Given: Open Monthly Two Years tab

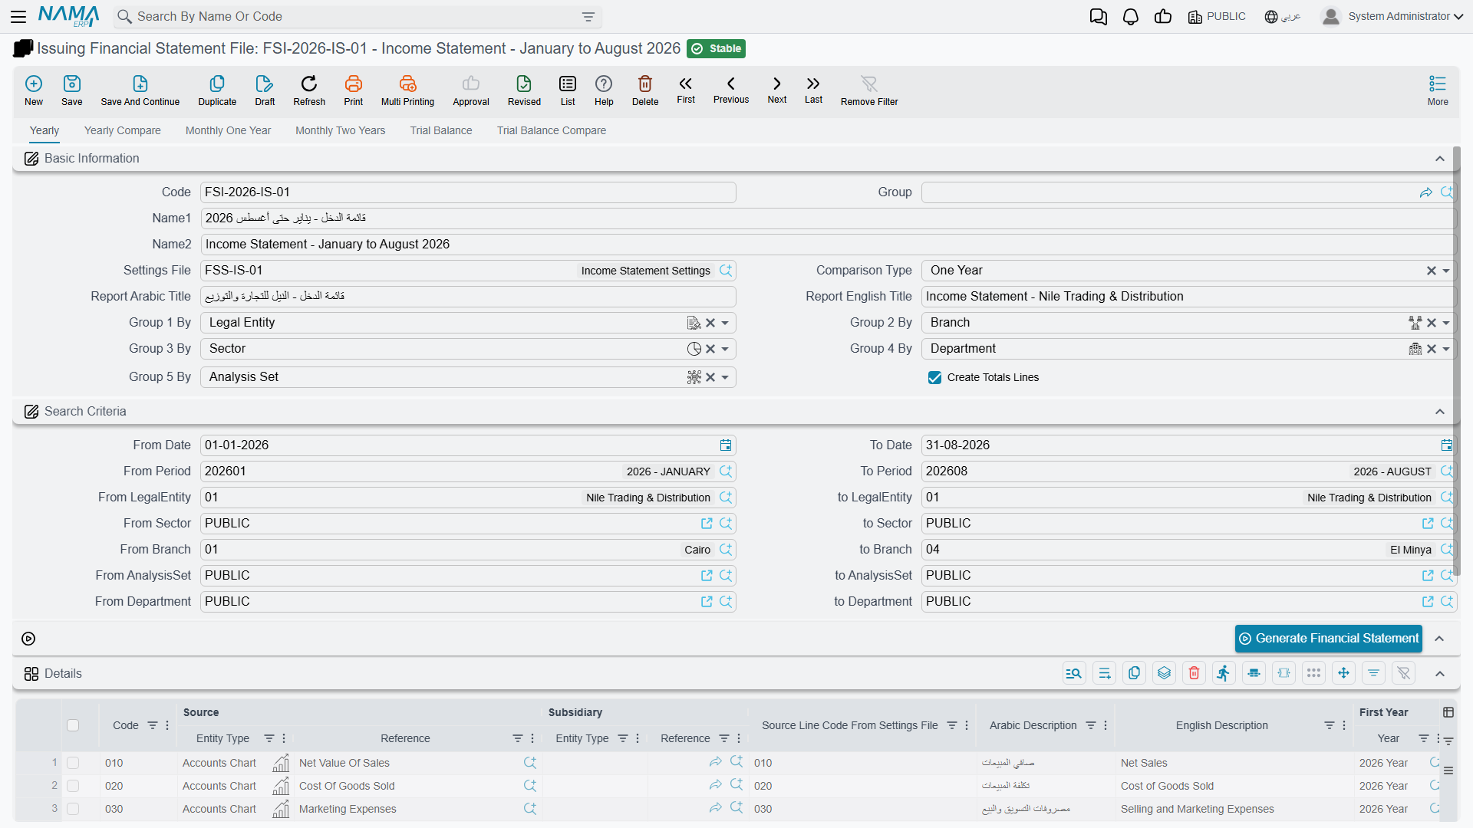Looking at the screenshot, I should (341, 130).
